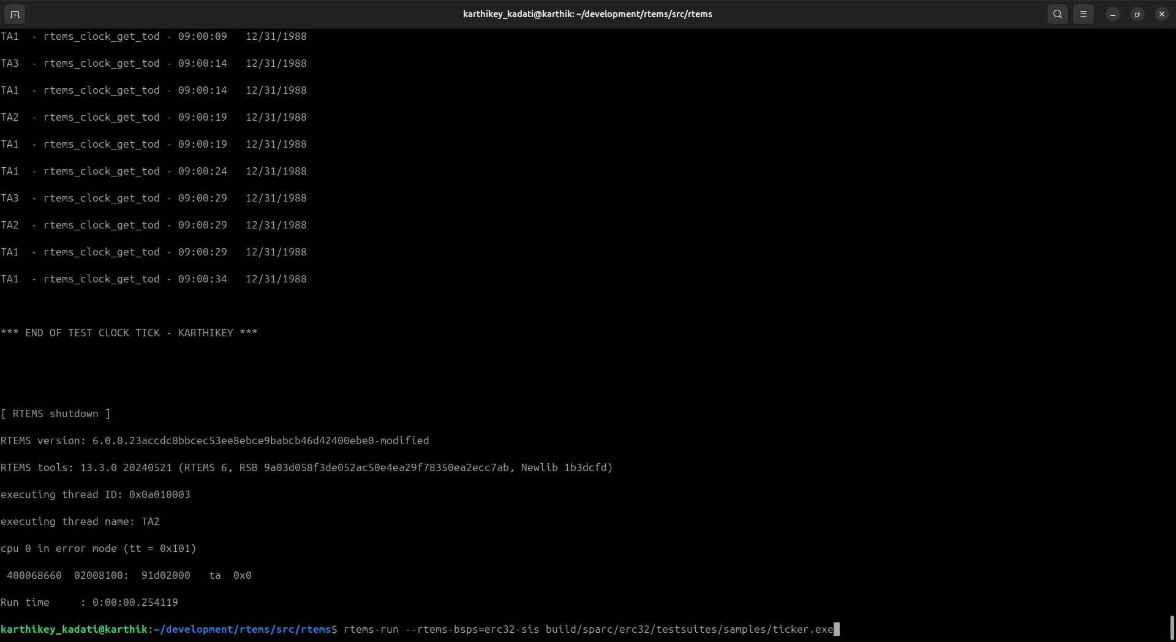
Task: Click the cpu 0 in error mode line
Action: (x=98, y=548)
